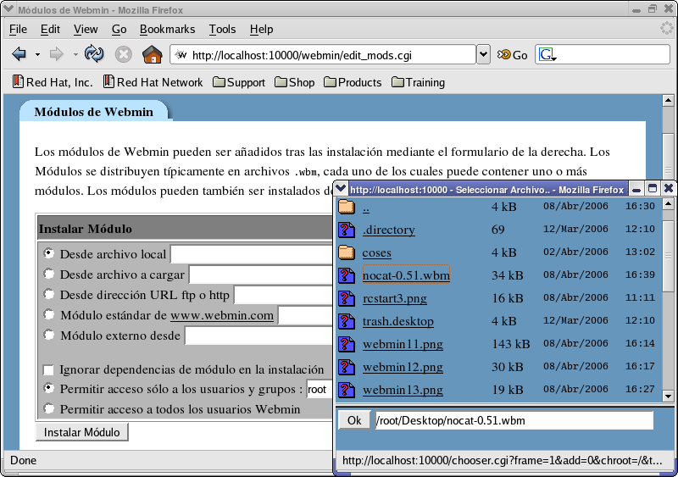Screen dimensions: 678x477
Task: Click the Back arrow navigation button
Action: point(19,54)
